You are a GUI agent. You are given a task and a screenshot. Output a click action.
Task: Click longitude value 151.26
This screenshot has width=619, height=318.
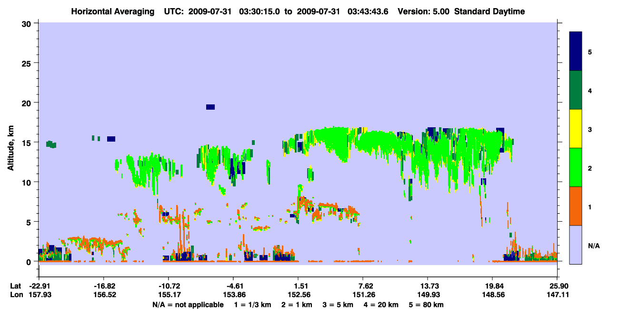(363, 295)
